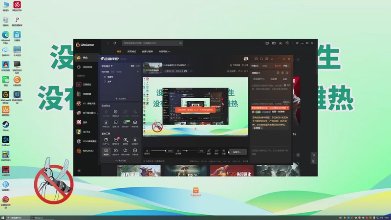The image size is (391, 220).
Task: Mute the microphone via its icon
Action: [147, 151]
